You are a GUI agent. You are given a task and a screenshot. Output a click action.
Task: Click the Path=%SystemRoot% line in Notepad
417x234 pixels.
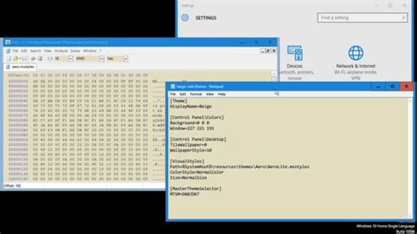coord(240,167)
